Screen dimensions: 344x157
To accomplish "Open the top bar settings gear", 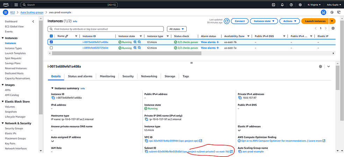I will point(300,5).
